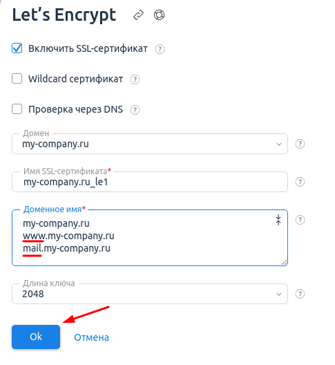Image resolution: width=335 pixels, height=365 pixels.
Task: Focus the Имя SSL-сертификата input field
Action: click(x=150, y=182)
